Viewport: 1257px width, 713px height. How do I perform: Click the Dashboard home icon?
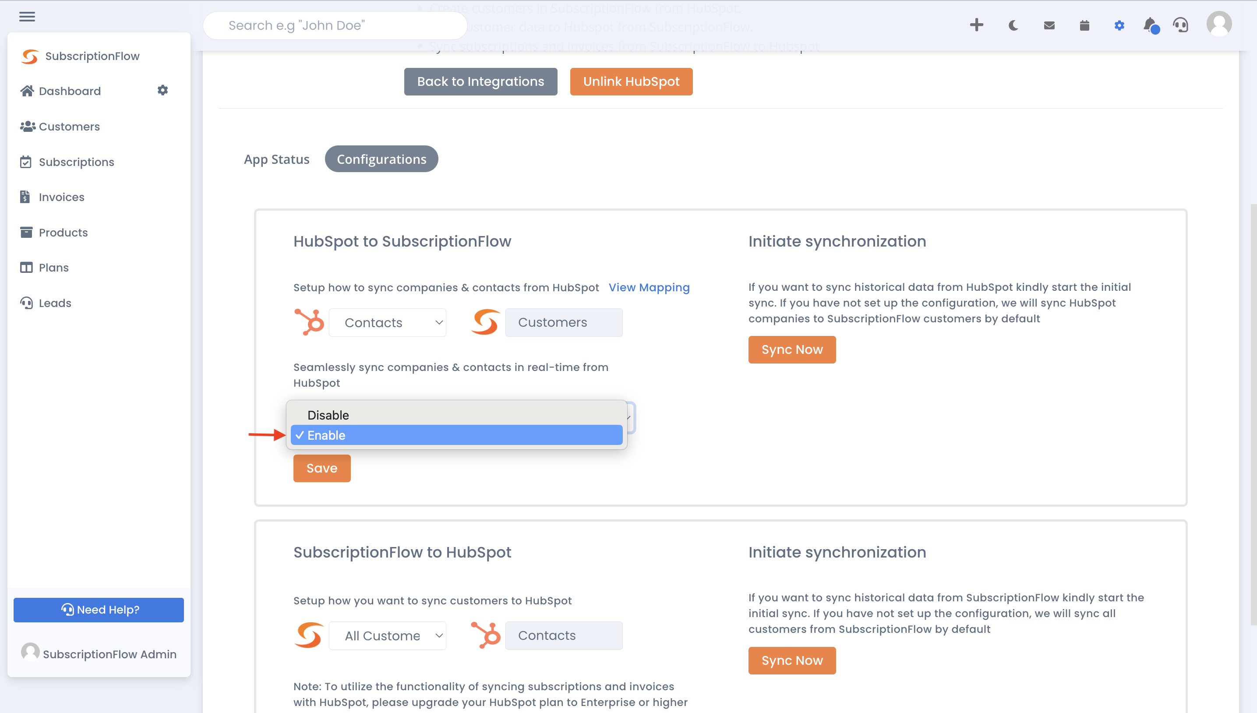[x=27, y=91]
